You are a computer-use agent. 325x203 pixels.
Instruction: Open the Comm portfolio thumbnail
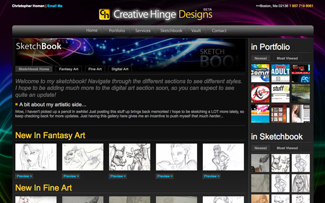[260, 73]
